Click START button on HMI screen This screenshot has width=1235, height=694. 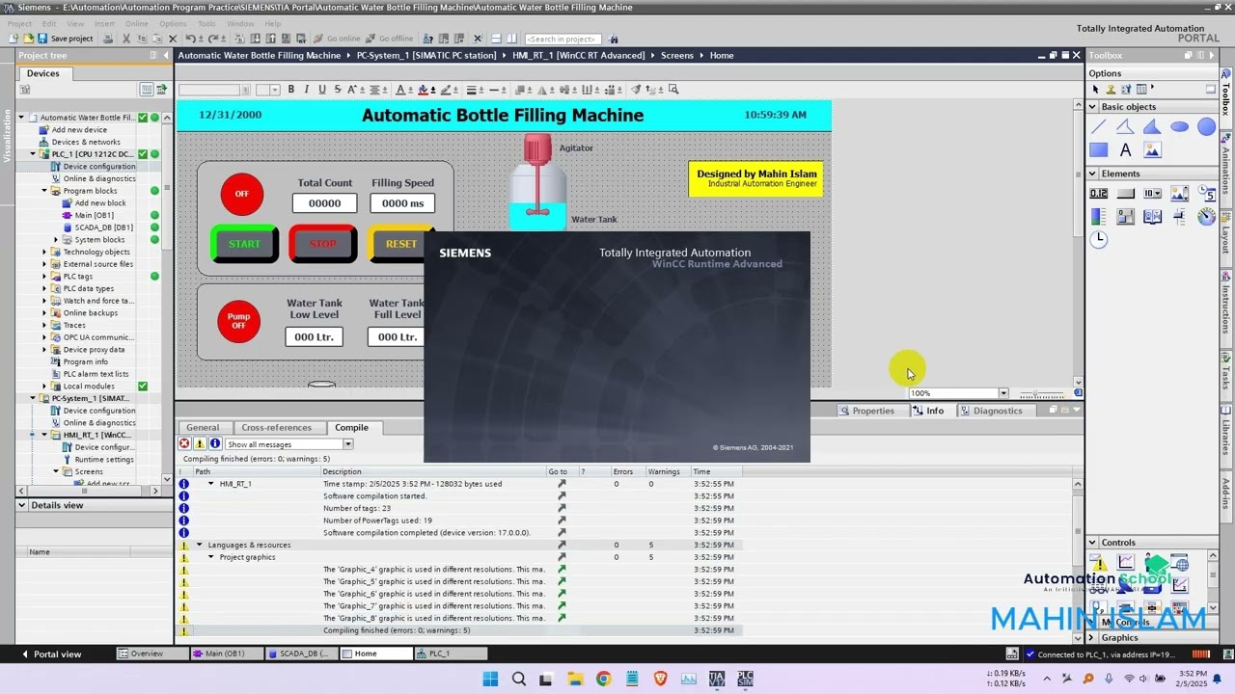coord(244,244)
